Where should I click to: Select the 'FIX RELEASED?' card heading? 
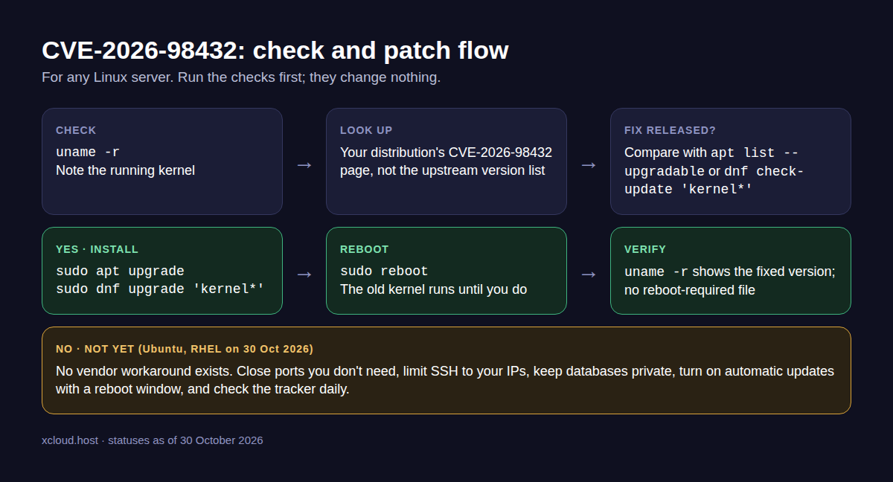670,130
